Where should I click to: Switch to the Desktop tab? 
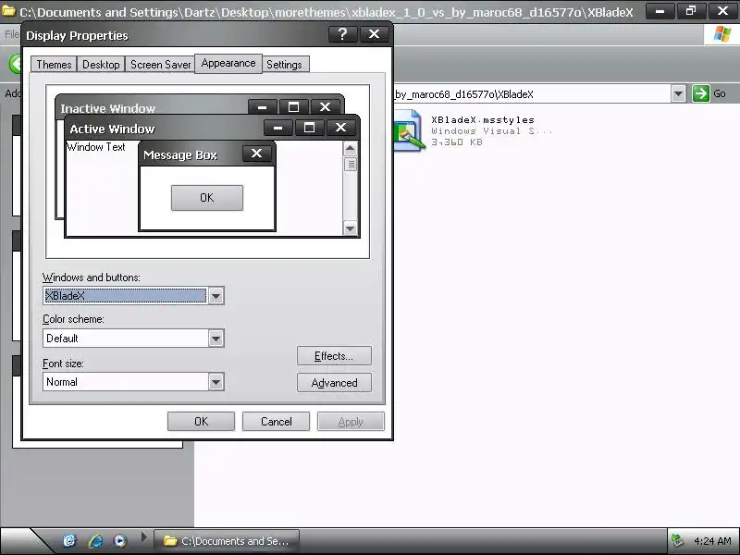(101, 64)
